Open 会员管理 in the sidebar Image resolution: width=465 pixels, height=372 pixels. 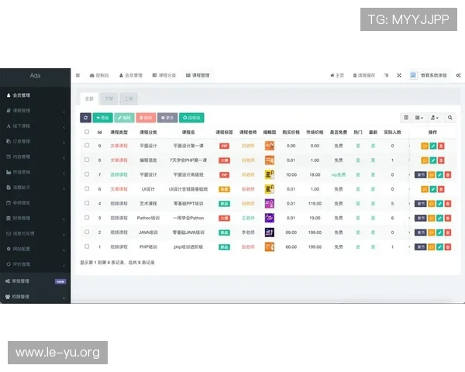(x=36, y=95)
